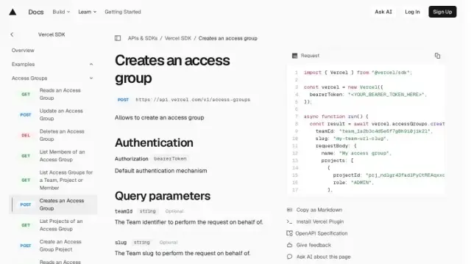This screenshot has width=471, height=264.
Task: Go to Getting Started
Action: pyautogui.click(x=123, y=12)
